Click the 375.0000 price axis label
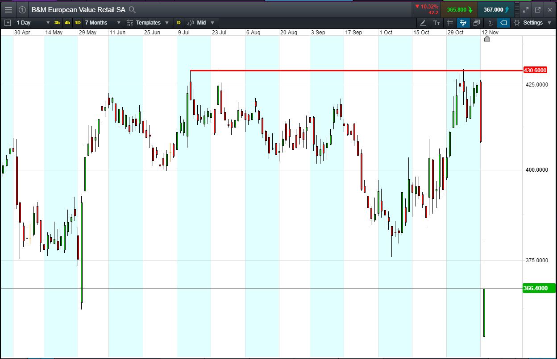 pyautogui.click(x=536, y=260)
